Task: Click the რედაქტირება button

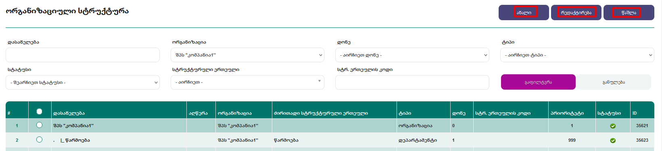Action: click(576, 13)
